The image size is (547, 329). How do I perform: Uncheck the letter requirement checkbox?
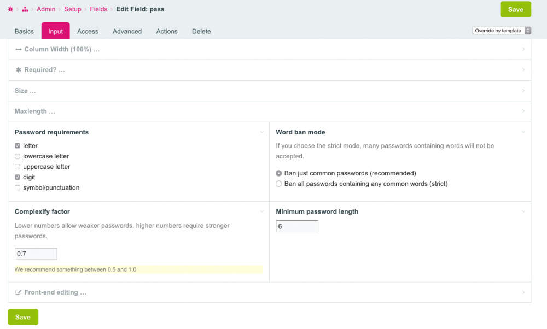[18, 146]
